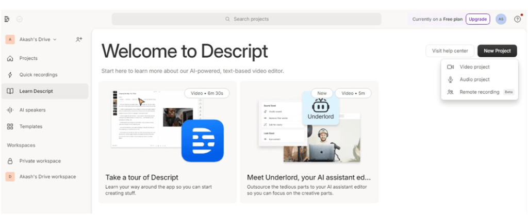Click the Descript logo icon at top left
This screenshot has height=215, width=528.
(7, 19)
